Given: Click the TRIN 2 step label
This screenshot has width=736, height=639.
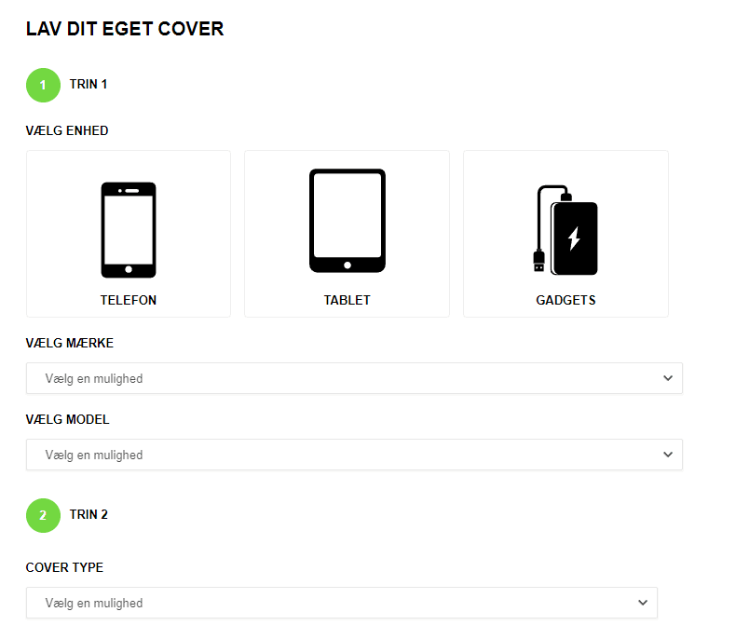Looking at the screenshot, I should tap(89, 514).
